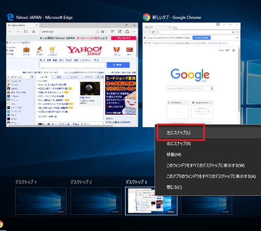Viewport: 261px width, 231px height.
Task: Click Chrome address bar
Action: pyautogui.click(x=195, y=32)
